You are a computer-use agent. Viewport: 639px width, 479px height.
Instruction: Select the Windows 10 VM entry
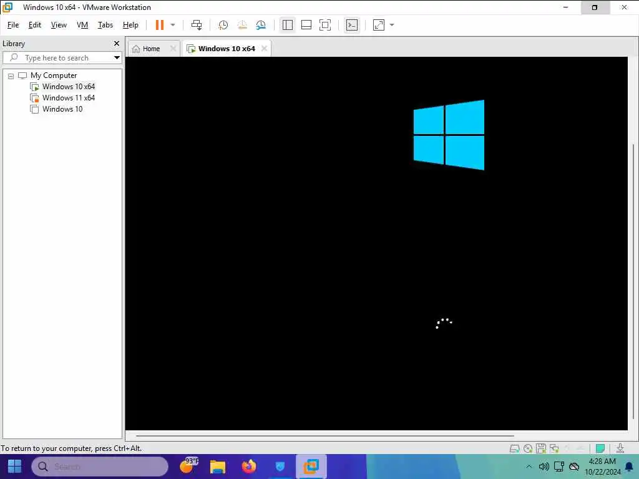62,109
